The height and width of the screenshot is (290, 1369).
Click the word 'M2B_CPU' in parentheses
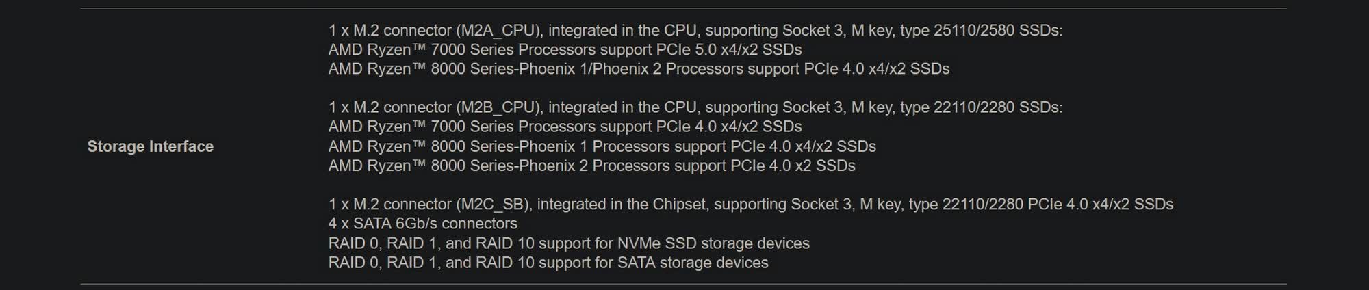[498, 107]
